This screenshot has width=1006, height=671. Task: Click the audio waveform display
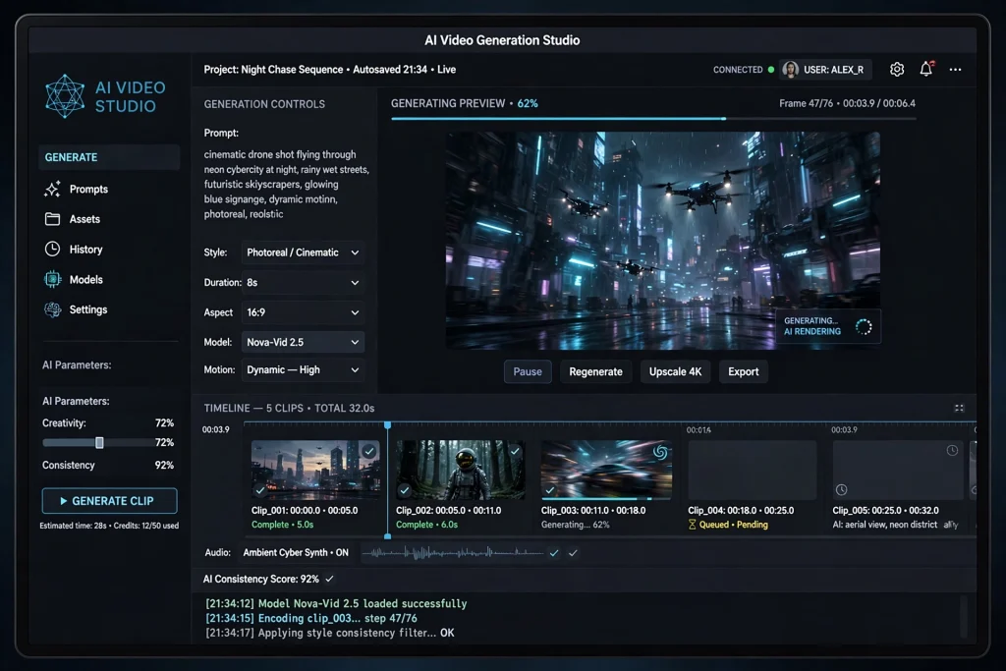453,552
